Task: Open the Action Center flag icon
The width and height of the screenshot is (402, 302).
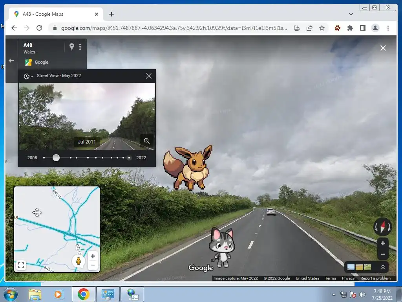Action: pos(353,295)
